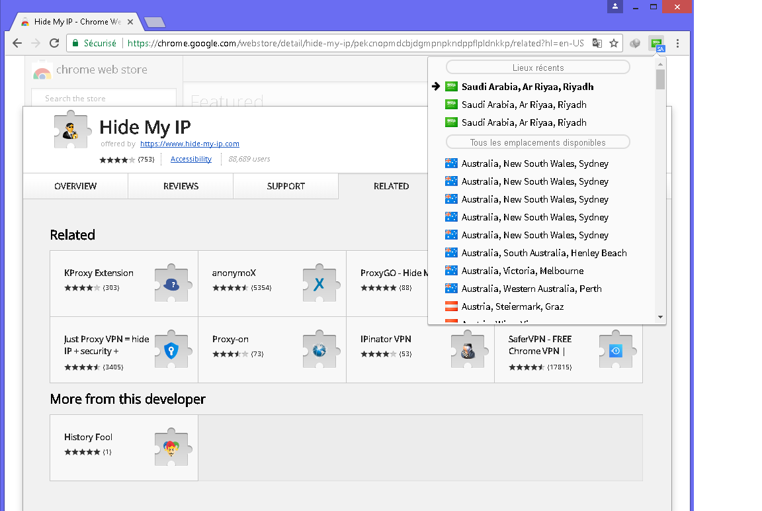Open the Proxy-on extension title
Viewport: 762px width, 511px height.
230,340
